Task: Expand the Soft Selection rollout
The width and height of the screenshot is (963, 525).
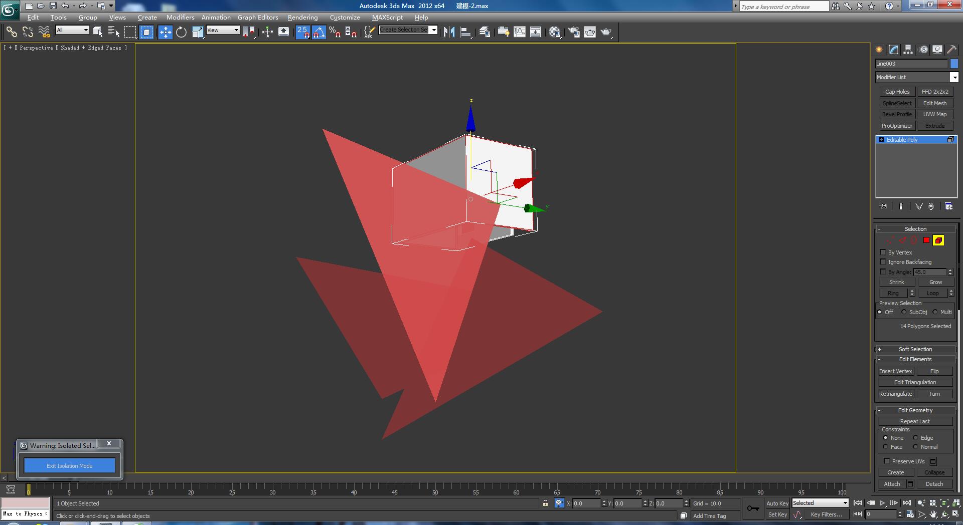Action: pos(915,349)
